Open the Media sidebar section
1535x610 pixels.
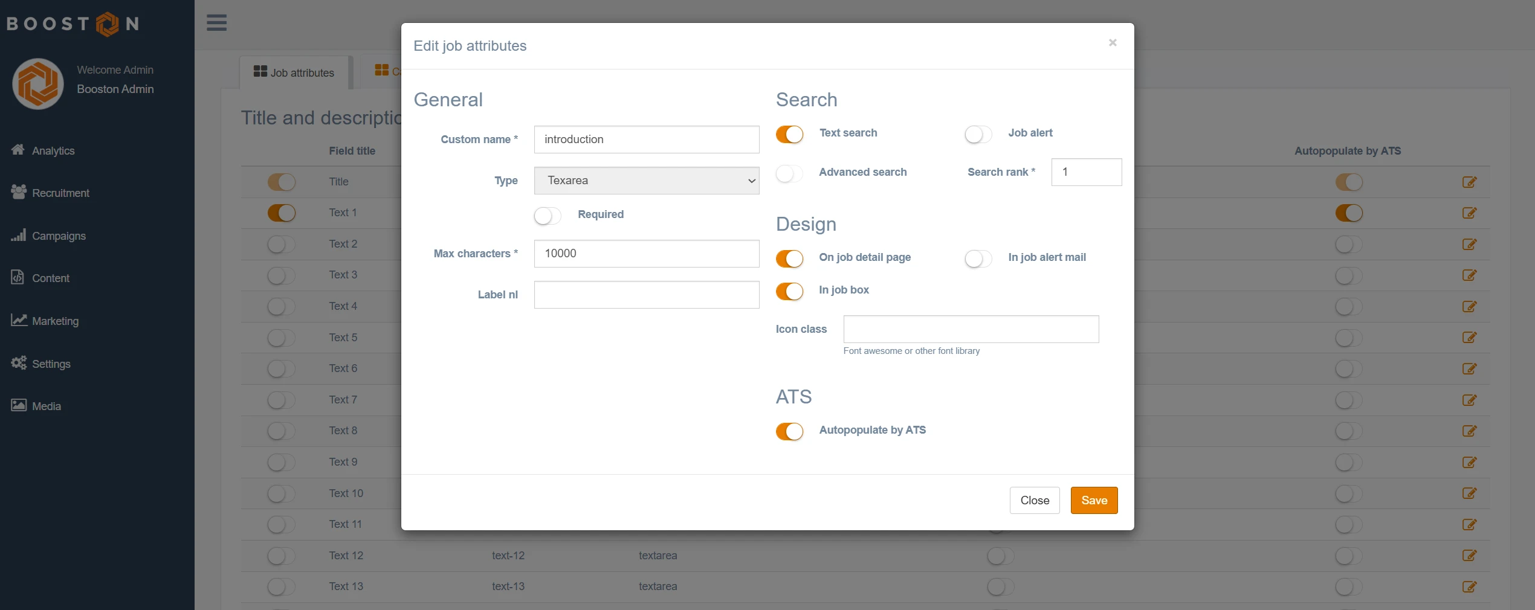coord(46,406)
